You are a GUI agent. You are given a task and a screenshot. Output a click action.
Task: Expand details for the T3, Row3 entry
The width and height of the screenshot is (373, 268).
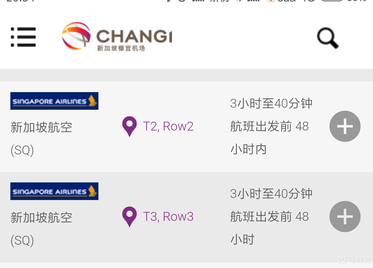(x=345, y=217)
